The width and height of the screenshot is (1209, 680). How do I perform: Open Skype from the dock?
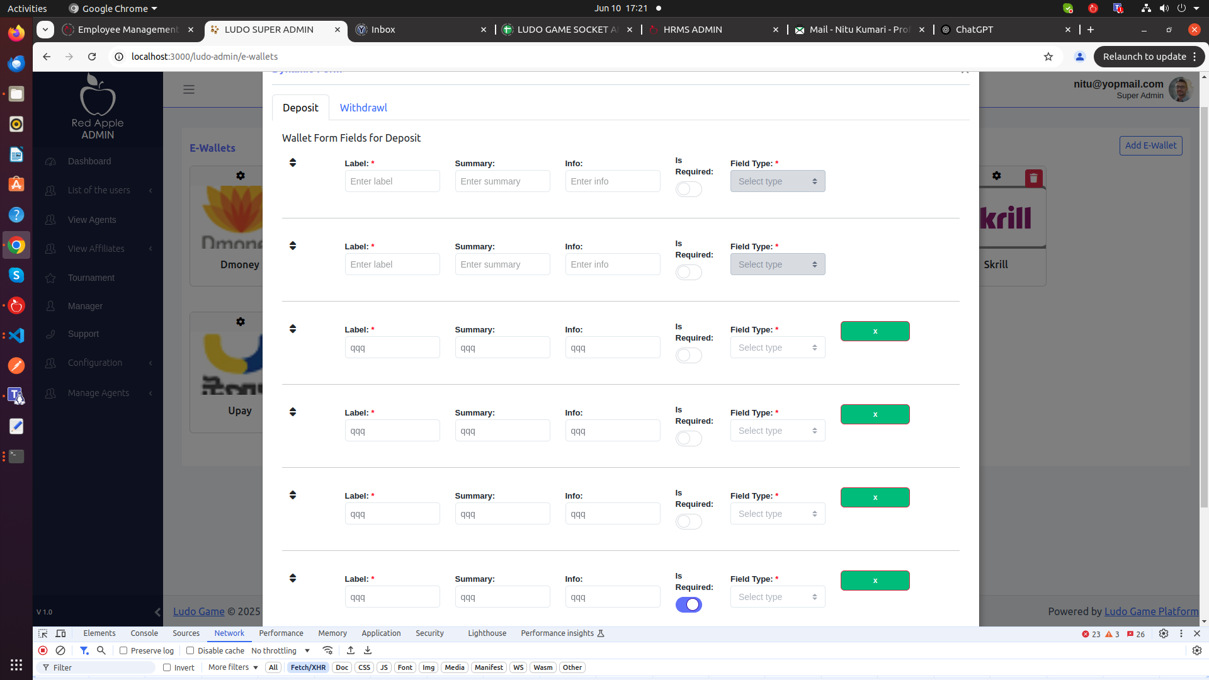pos(16,275)
